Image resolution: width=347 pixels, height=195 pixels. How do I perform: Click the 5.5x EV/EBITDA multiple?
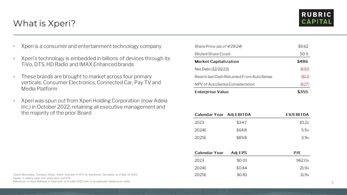pyautogui.click(x=304, y=130)
